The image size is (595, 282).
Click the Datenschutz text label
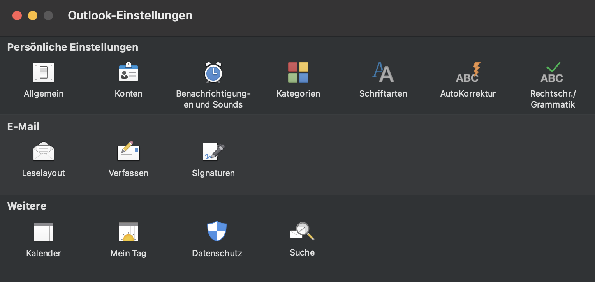(217, 253)
